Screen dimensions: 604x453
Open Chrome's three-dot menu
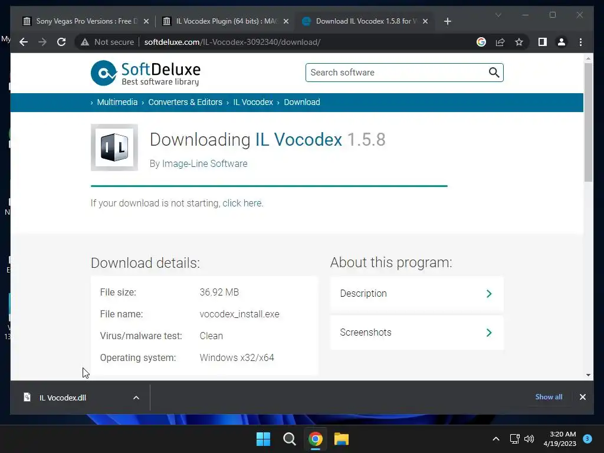pos(580,42)
